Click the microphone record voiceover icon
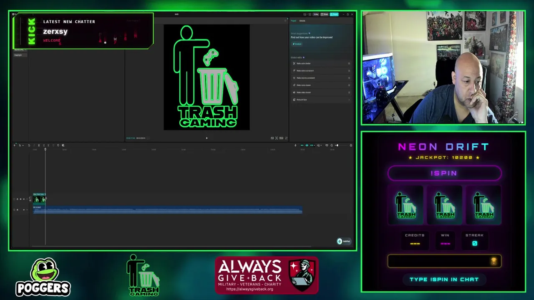The image size is (534, 300). (x=295, y=145)
